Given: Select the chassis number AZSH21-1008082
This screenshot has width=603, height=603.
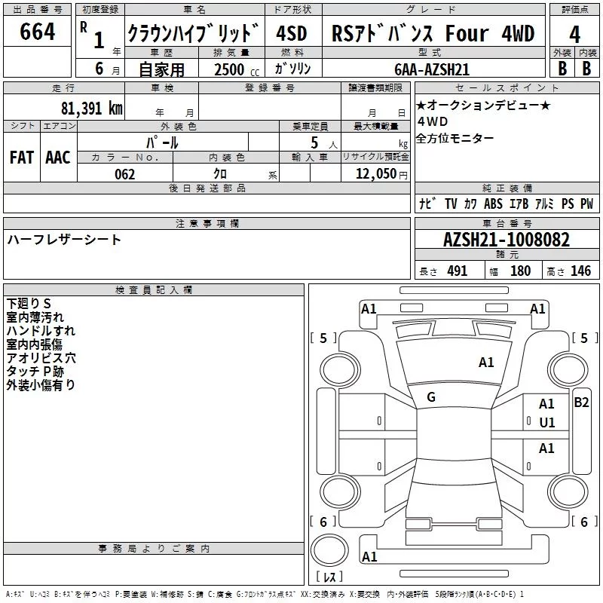Looking at the screenshot, I should [507, 240].
